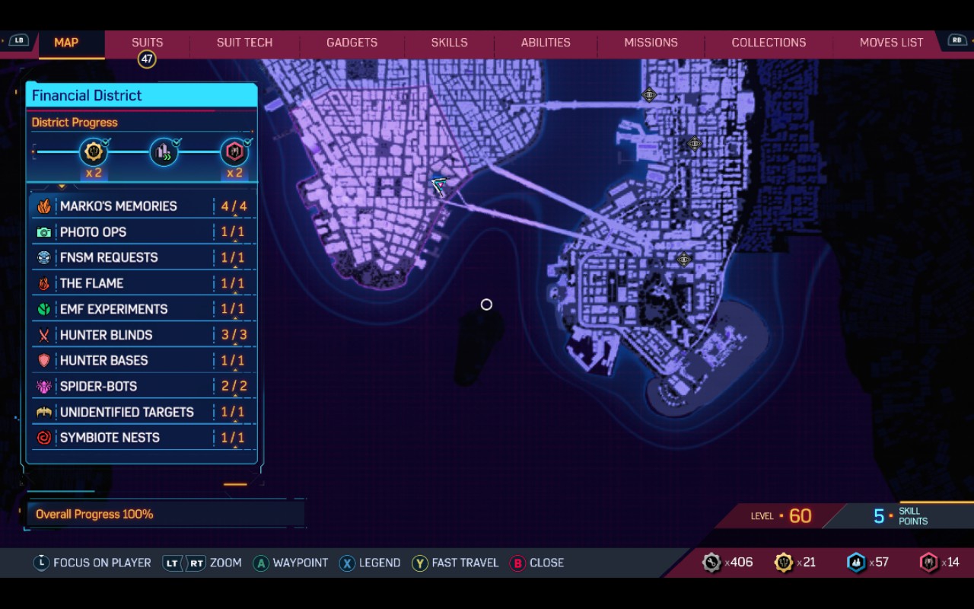Click the Spider-Man player marker on map
The image size is (974, 609).
click(439, 184)
